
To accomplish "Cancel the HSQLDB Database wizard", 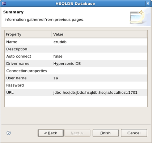I will point(134,133).
